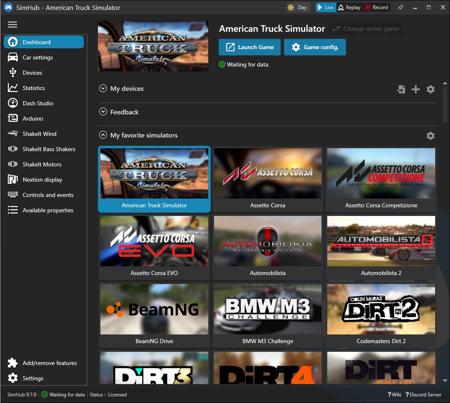Click Change active game button
This screenshot has height=403, width=450.
365,28
